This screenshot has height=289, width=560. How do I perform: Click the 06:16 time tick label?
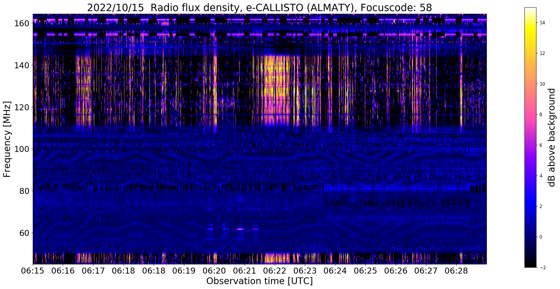(x=63, y=271)
